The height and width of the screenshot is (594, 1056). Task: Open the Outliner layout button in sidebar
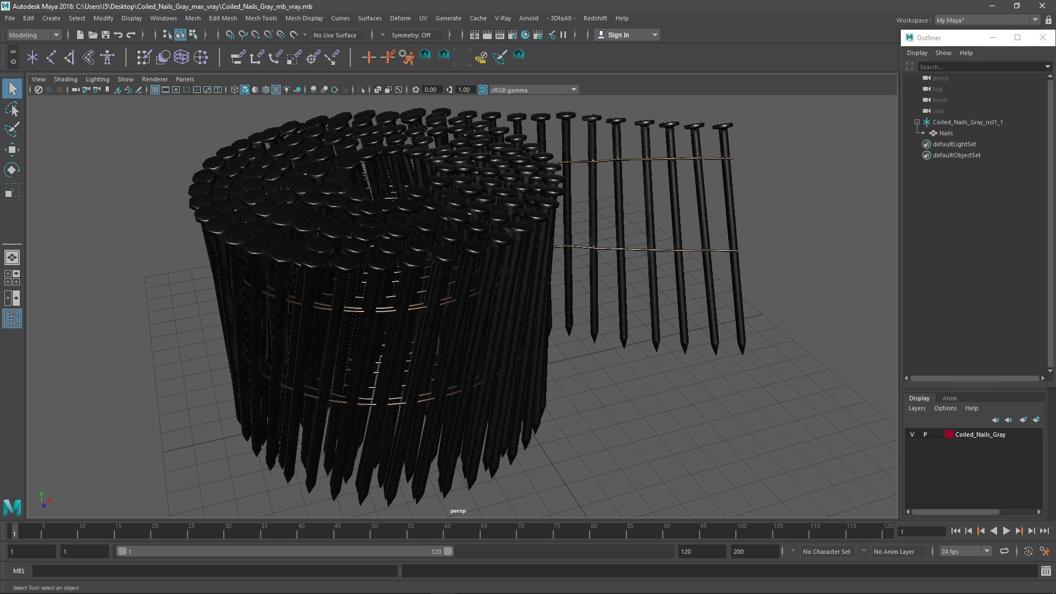point(12,319)
